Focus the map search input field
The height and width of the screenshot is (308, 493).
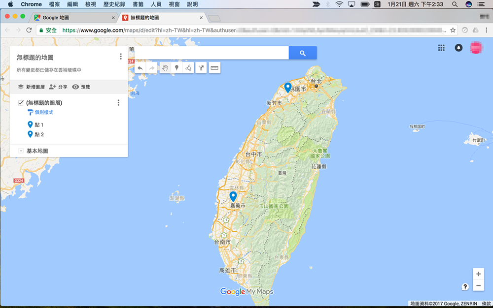pyautogui.click(x=211, y=53)
